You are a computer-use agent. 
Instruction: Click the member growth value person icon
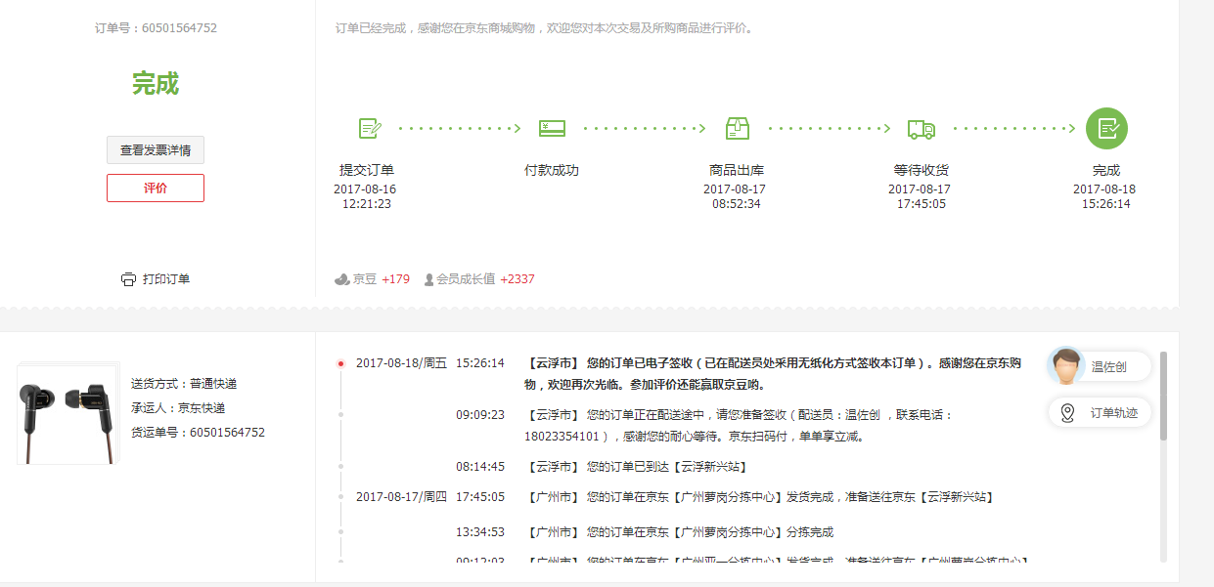pos(428,279)
